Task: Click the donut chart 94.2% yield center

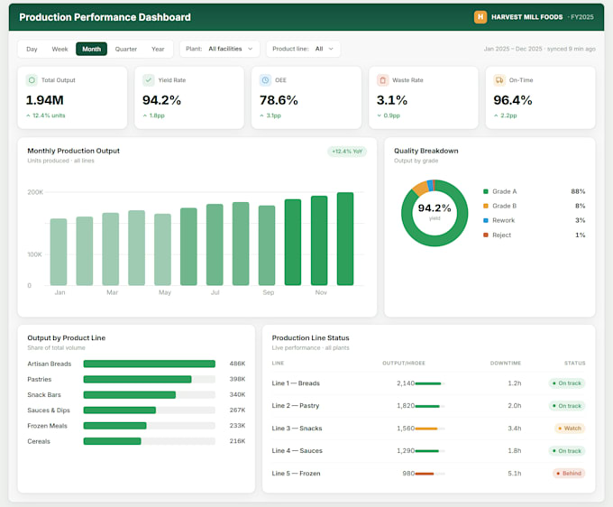Action: [x=435, y=212]
